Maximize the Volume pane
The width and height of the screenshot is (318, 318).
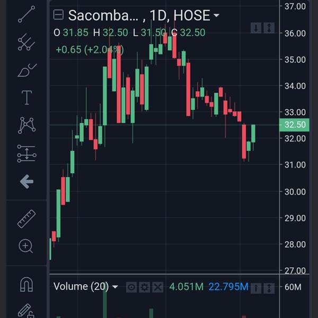coord(269,288)
